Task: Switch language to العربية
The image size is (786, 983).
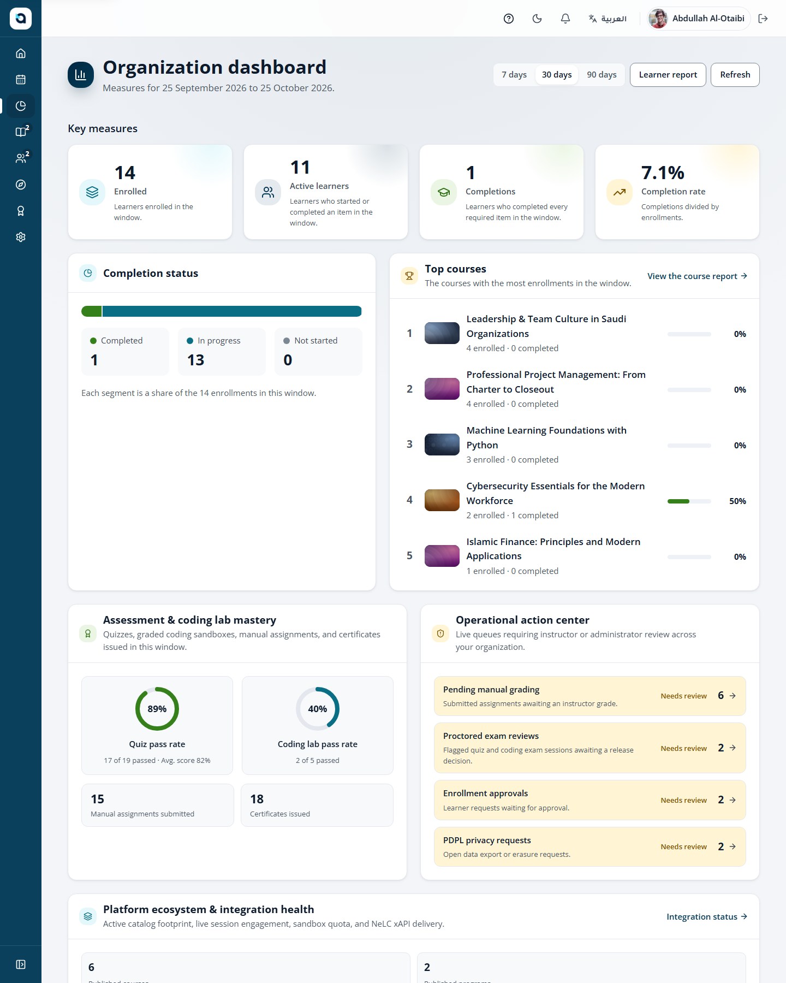Action: (607, 19)
